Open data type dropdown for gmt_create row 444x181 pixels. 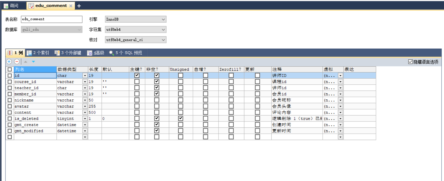[85, 125]
